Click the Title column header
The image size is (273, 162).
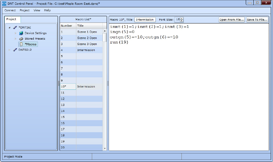point(89,26)
